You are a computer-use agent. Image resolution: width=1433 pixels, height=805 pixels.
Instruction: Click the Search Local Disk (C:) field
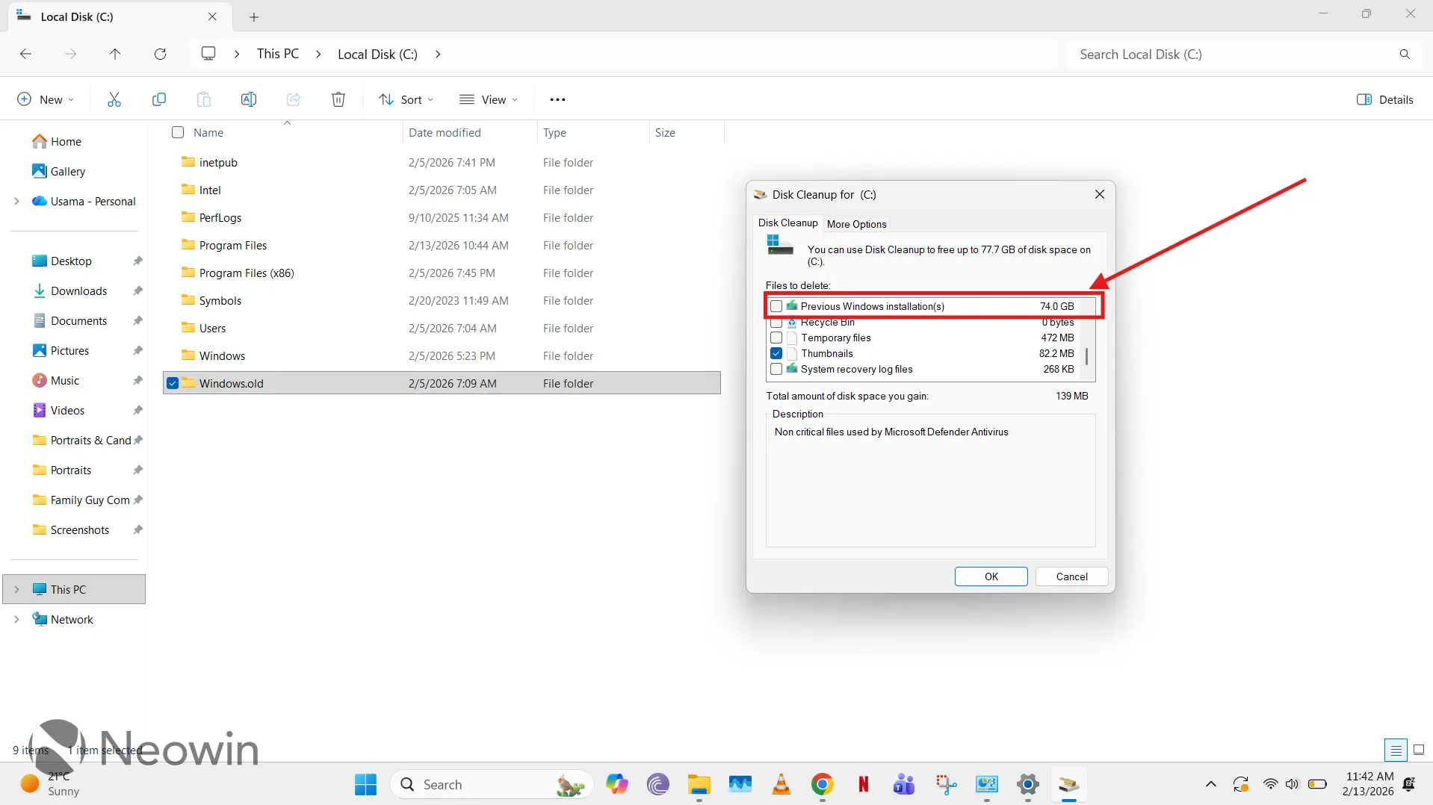pyautogui.click(x=1233, y=54)
